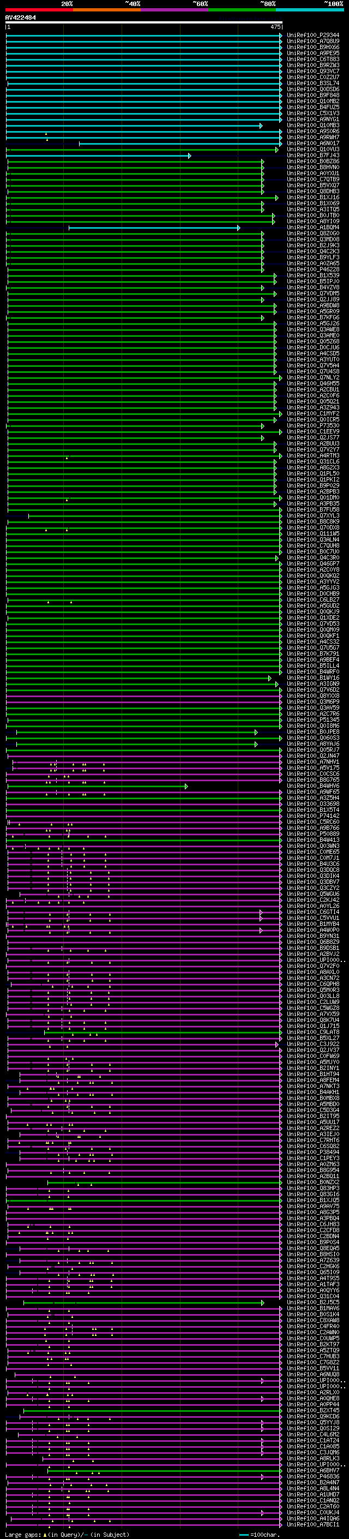The width and height of the screenshot is (349, 1539).
Task: Open hit UniRef100_A7Q8U9
Action: [x=313, y=41]
